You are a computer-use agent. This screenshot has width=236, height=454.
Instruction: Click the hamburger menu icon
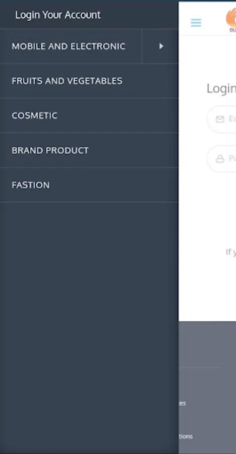point(196,23)
